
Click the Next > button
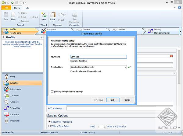(113, 100)
